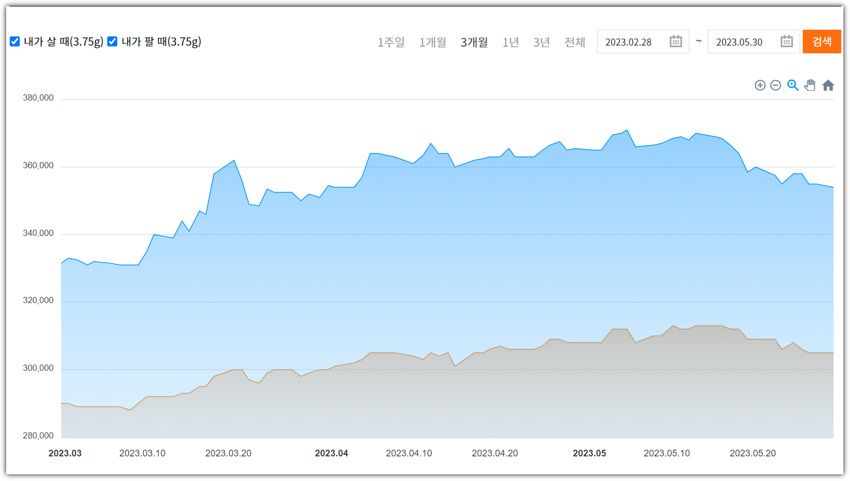Click the 340,000 y-axis label
Image resolution: width=850 pixels, height=481 pixels.
[x=38, y=233]
